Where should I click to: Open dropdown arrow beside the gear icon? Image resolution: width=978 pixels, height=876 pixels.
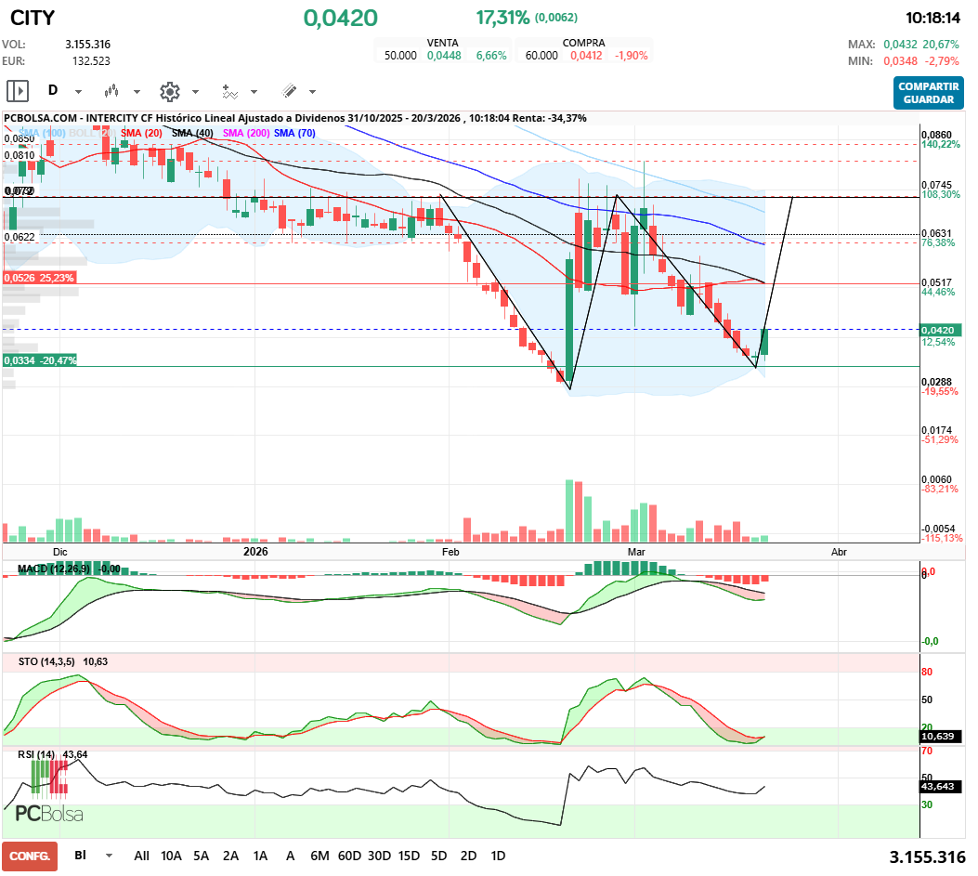[195, 92]
